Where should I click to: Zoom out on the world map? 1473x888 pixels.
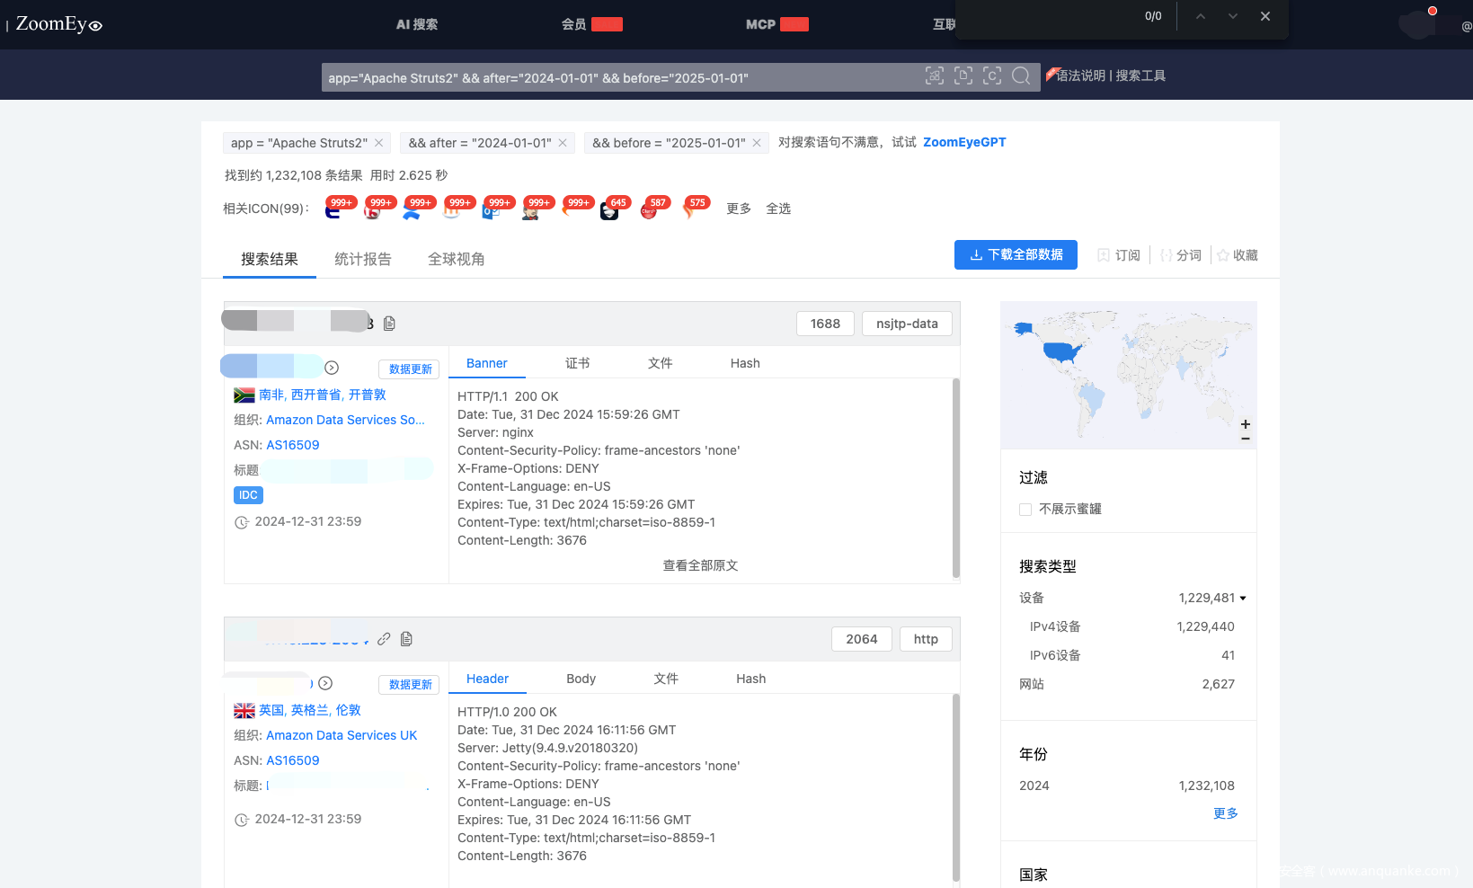pyautogui.click(x=1246, y=439)
